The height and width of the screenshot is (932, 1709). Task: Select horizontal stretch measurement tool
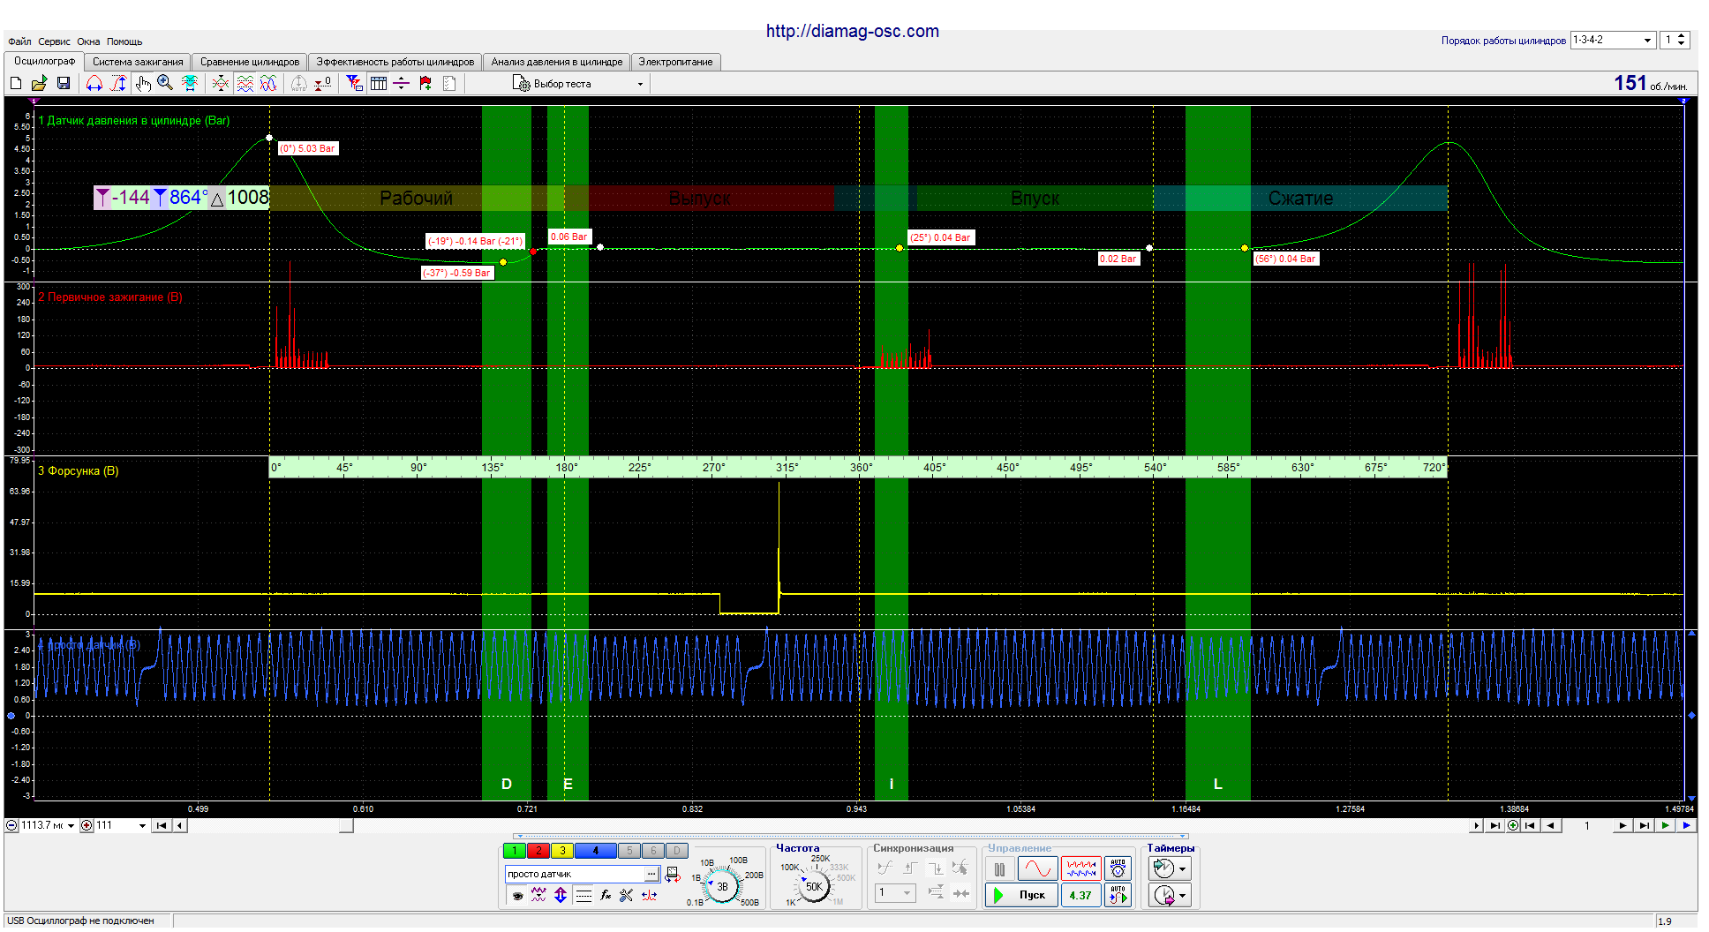coord(94,83)
